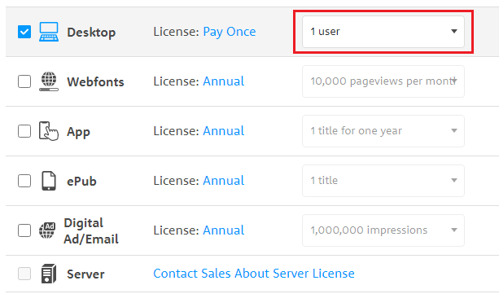499x307 pixels.
Task: Open the Pay Once license link
Action: pos(229,32)
